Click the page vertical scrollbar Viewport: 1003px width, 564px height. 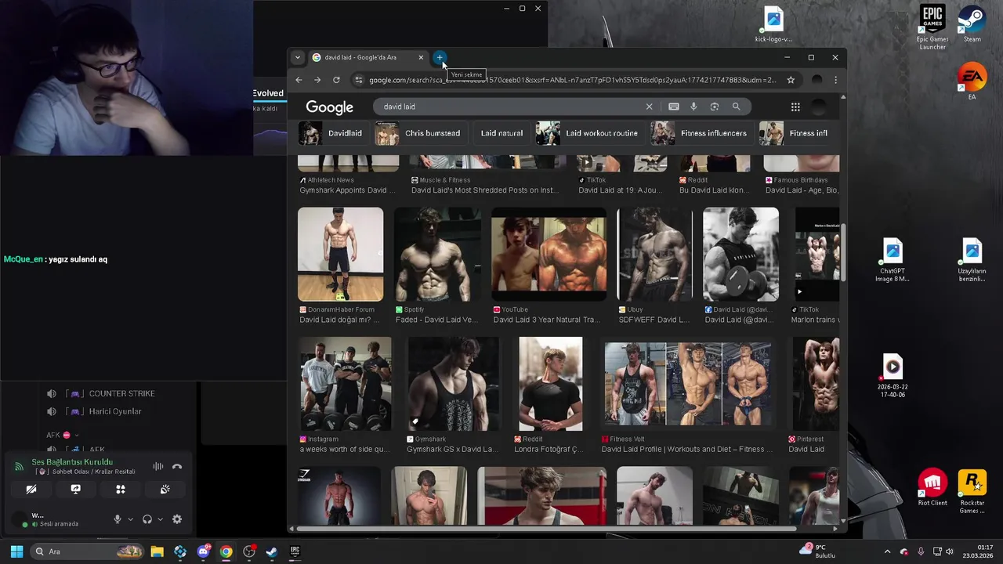pos(843,252)
